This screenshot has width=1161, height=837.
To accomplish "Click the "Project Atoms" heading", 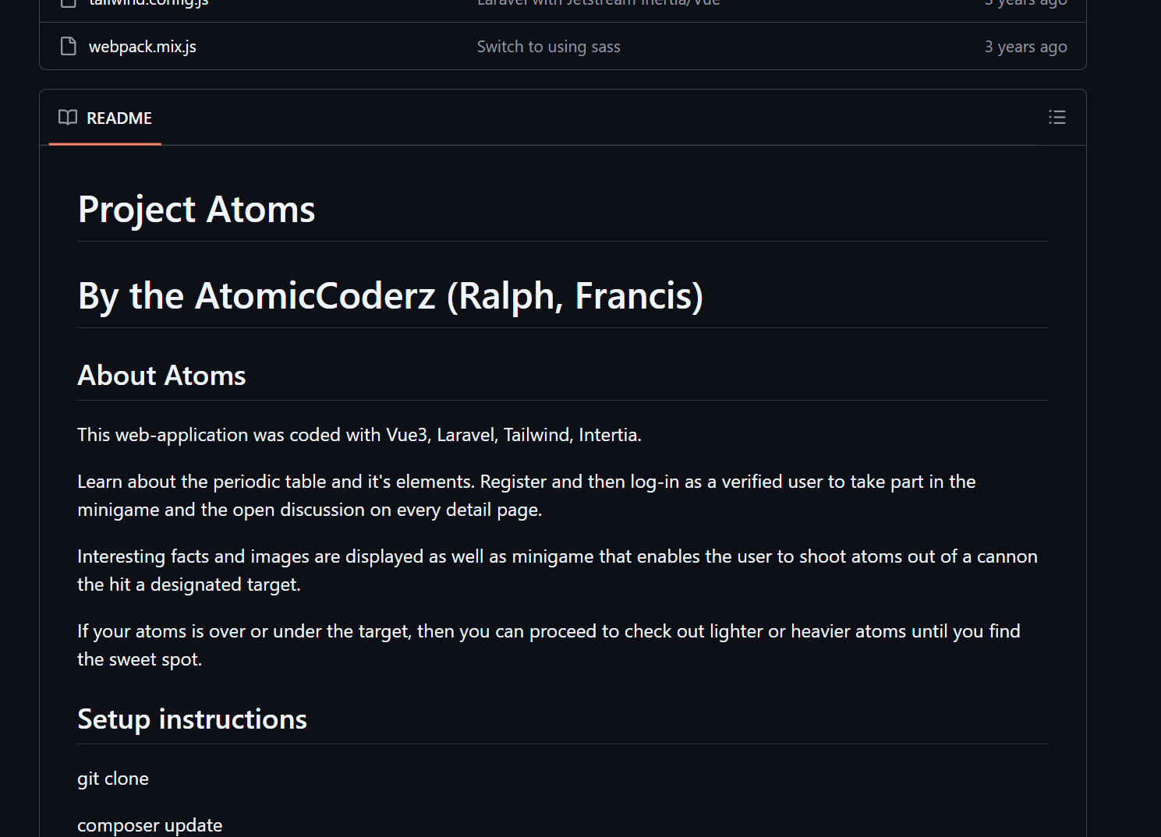I will [196, 210].
